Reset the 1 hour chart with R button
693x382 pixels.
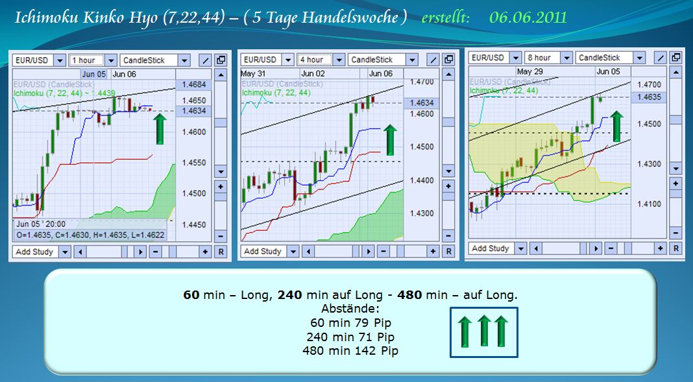point(221,252)
